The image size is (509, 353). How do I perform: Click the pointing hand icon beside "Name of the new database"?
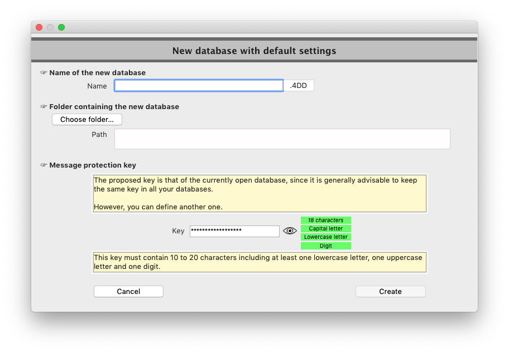pos(44,72)
